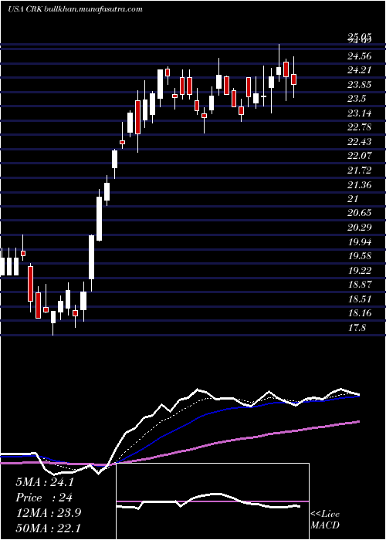Click the 22.07 price axis label
Viewport: 386px width, 540px height.
pos(360,156)
